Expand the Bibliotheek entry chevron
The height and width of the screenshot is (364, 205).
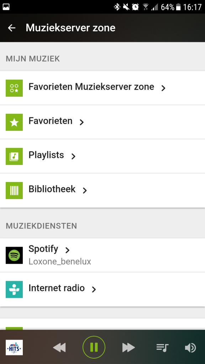[84, 190]
